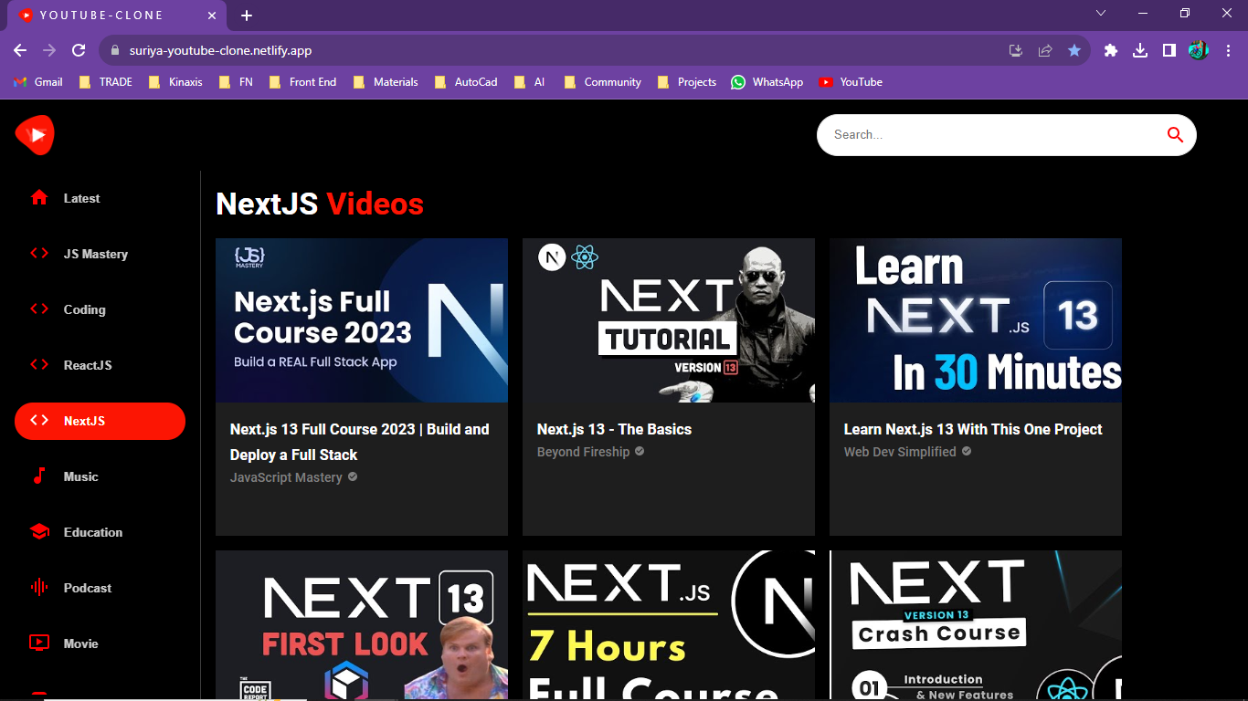Open the Next Tutorial Version 13 thumbnail

(669, 320)
